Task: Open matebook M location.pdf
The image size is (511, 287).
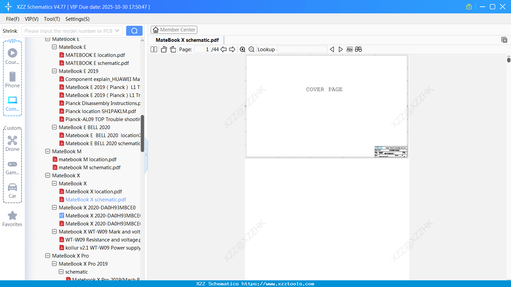Action: click(88, 159)
